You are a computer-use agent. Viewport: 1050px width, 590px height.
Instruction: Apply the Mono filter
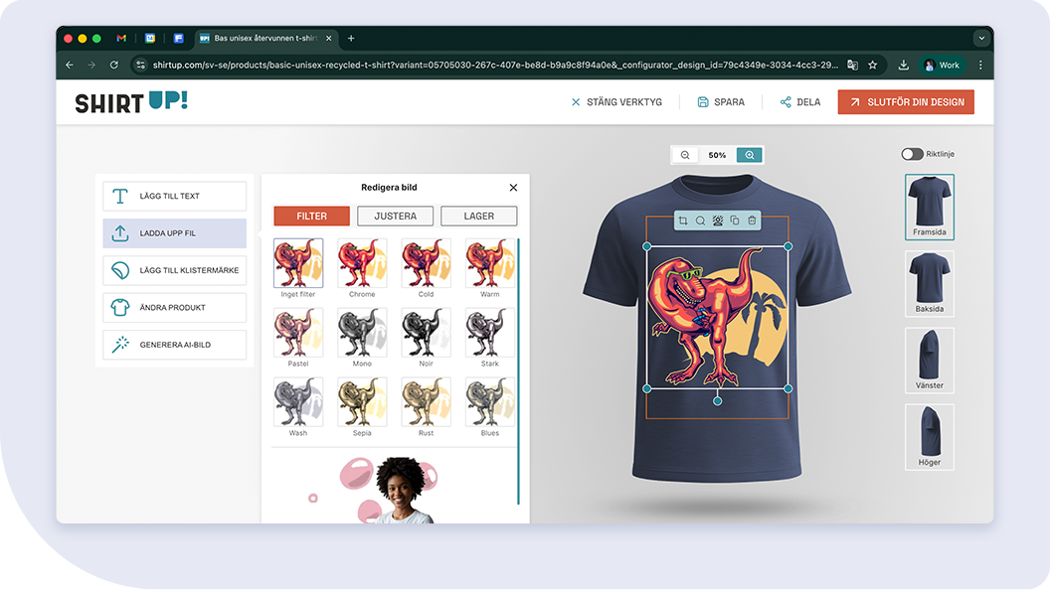click(362, 333)
